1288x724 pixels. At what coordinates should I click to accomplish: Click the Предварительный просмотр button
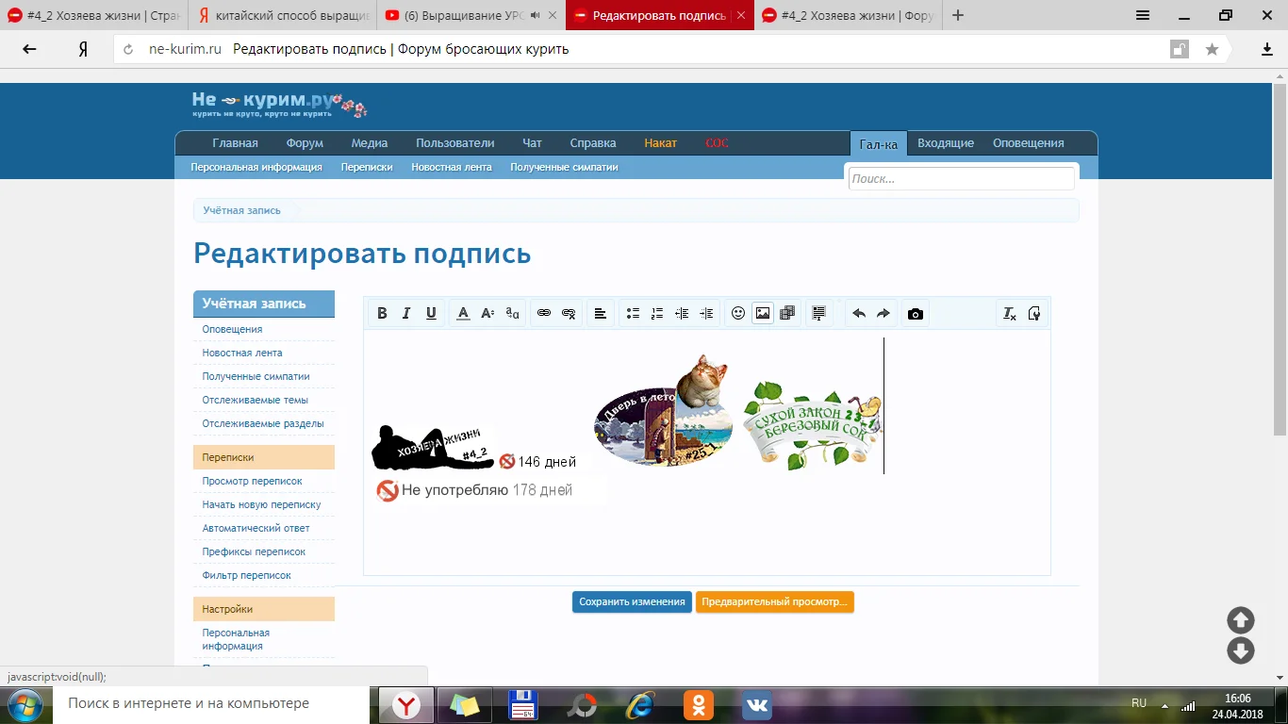(774, 602)
